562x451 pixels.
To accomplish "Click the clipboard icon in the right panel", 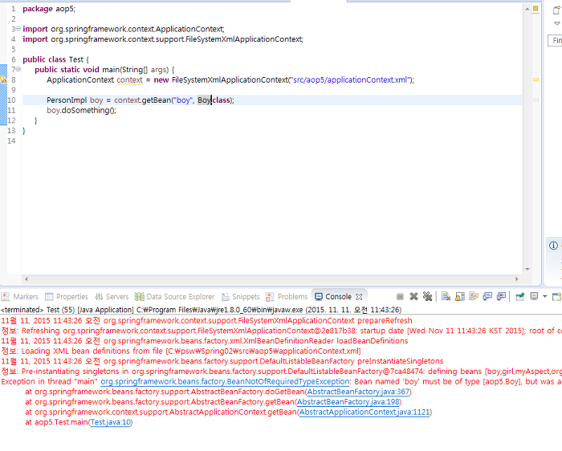I will point(556,10).
